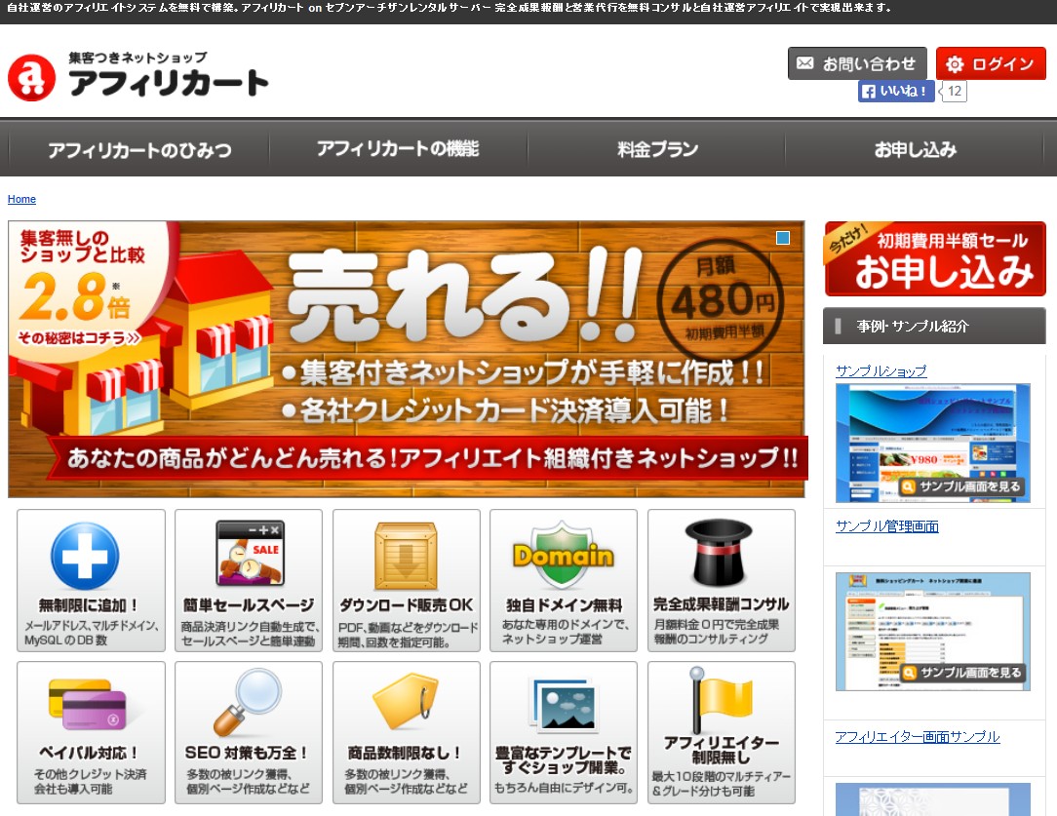Open the アフィリエイター画面サンプル link
Screen dimensions: 1057x816
pyautogui.click(x=918, y=737)
